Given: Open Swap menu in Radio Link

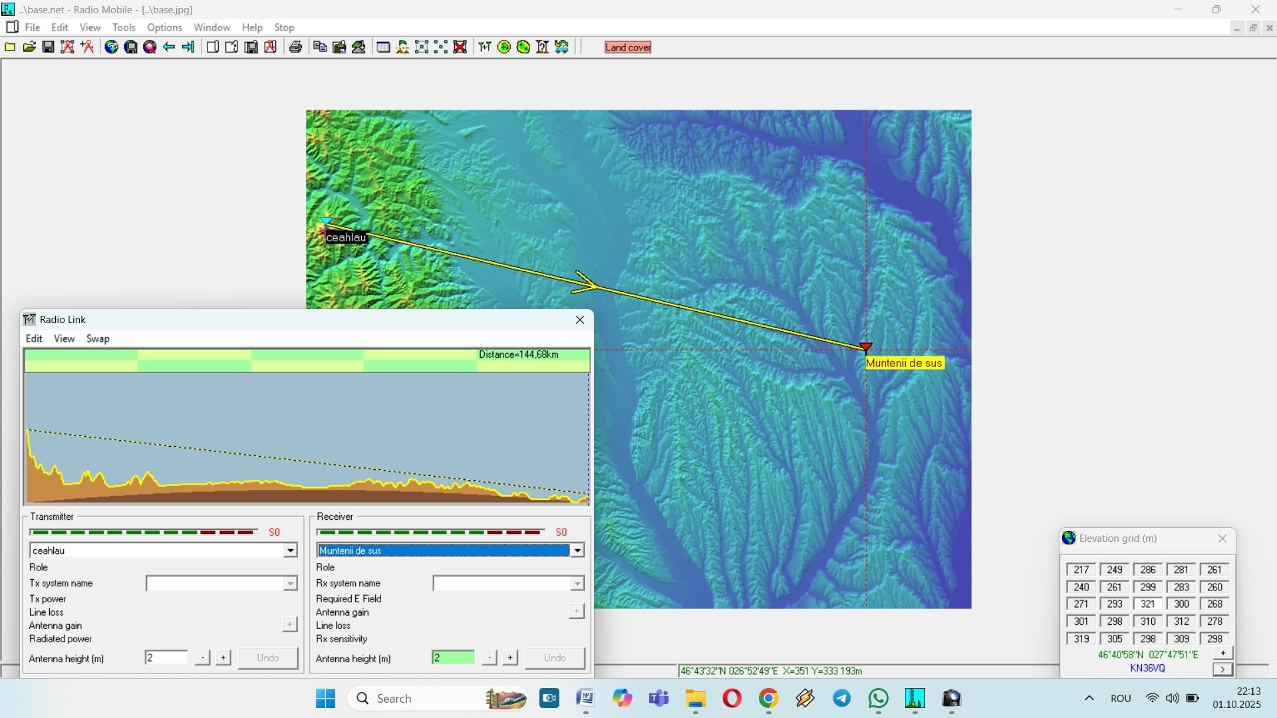Looking at the screenshot, I should click(x=98, y=338).
